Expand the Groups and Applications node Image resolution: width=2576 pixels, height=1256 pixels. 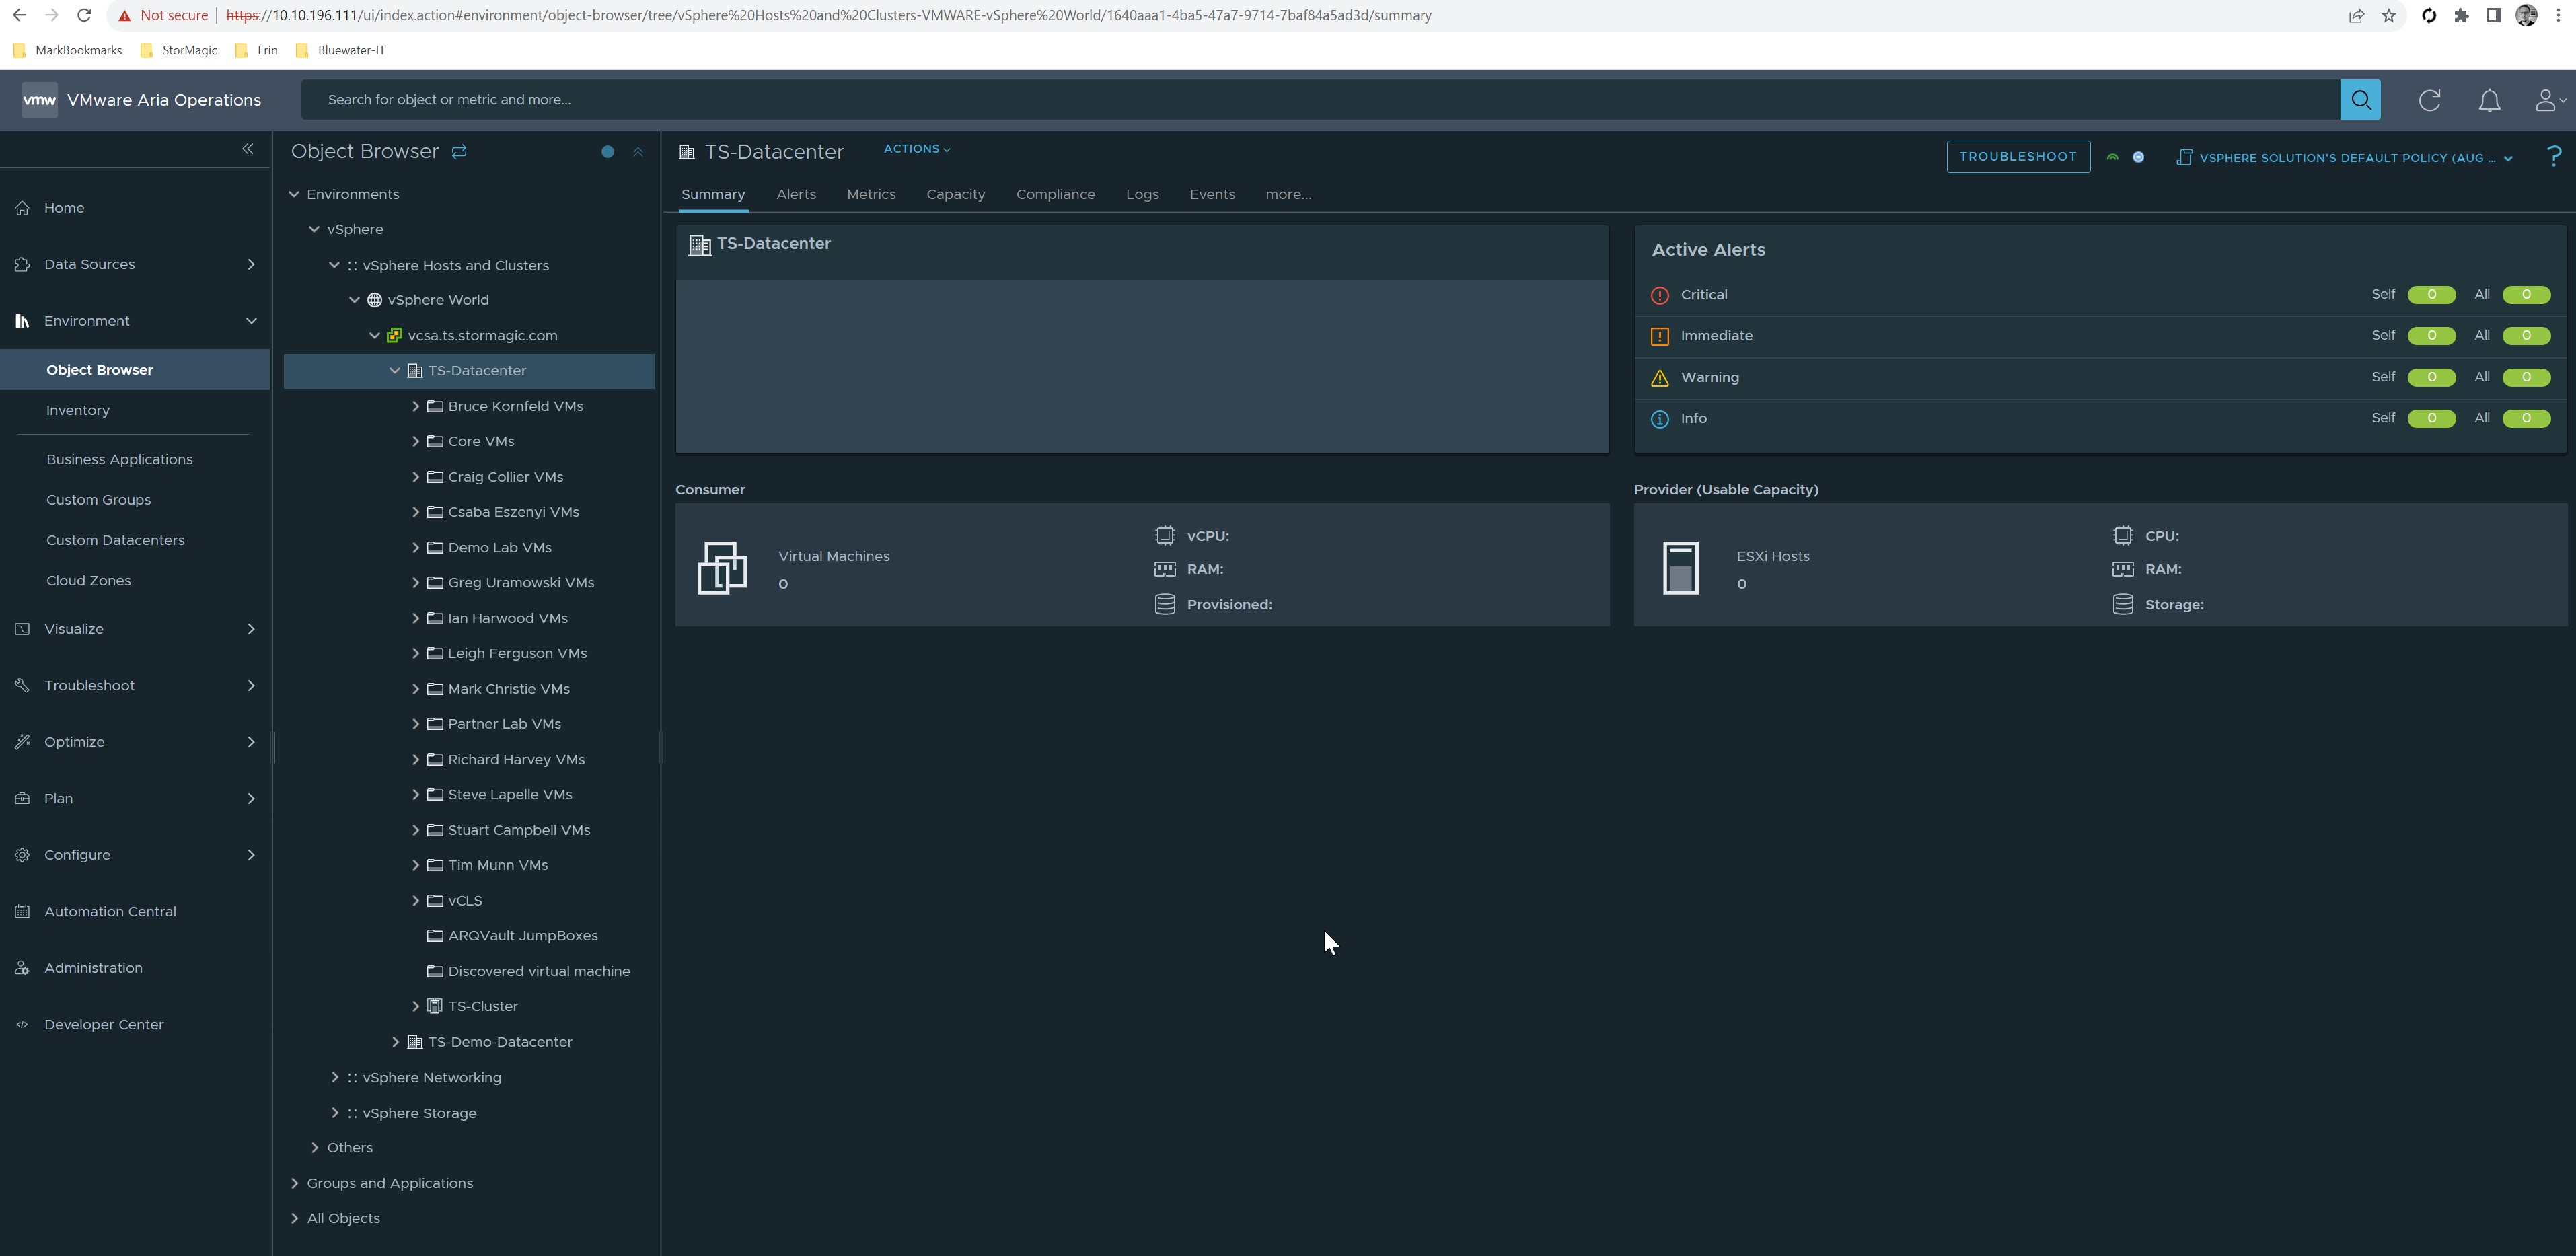[x=294, y=1183]
